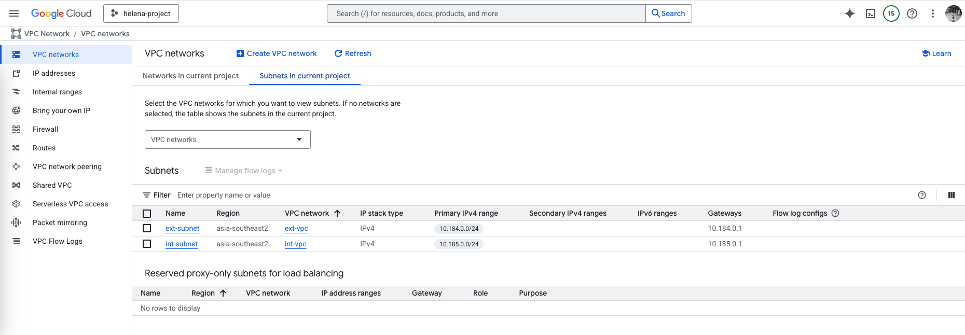Open the Manage flow logs dropdown
The height and width of the screenshot is (335, 965).
coord(243,171)
